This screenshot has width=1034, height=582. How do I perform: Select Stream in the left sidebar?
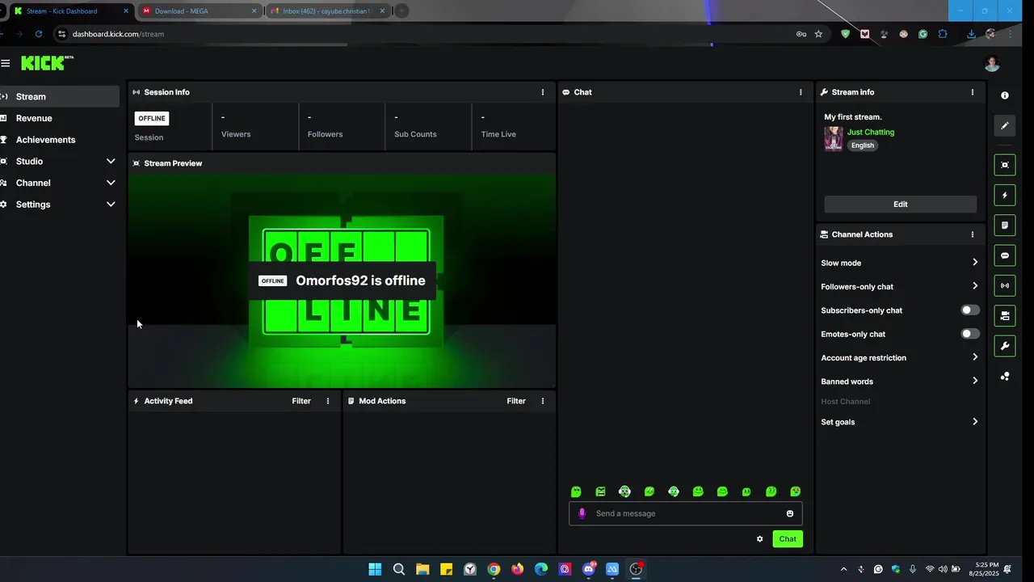(60, 96)
